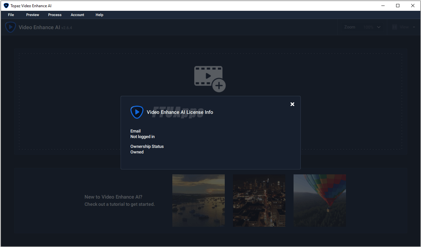Open the harbor sunset tutorial thumbnail

[x=199, y=201]
